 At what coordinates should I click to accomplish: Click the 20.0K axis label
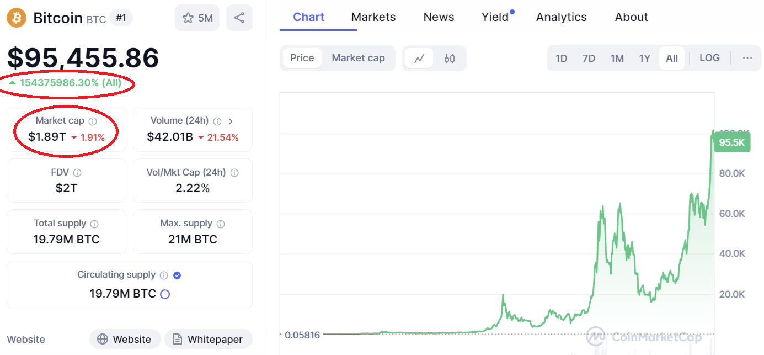[x=732, y=294]
